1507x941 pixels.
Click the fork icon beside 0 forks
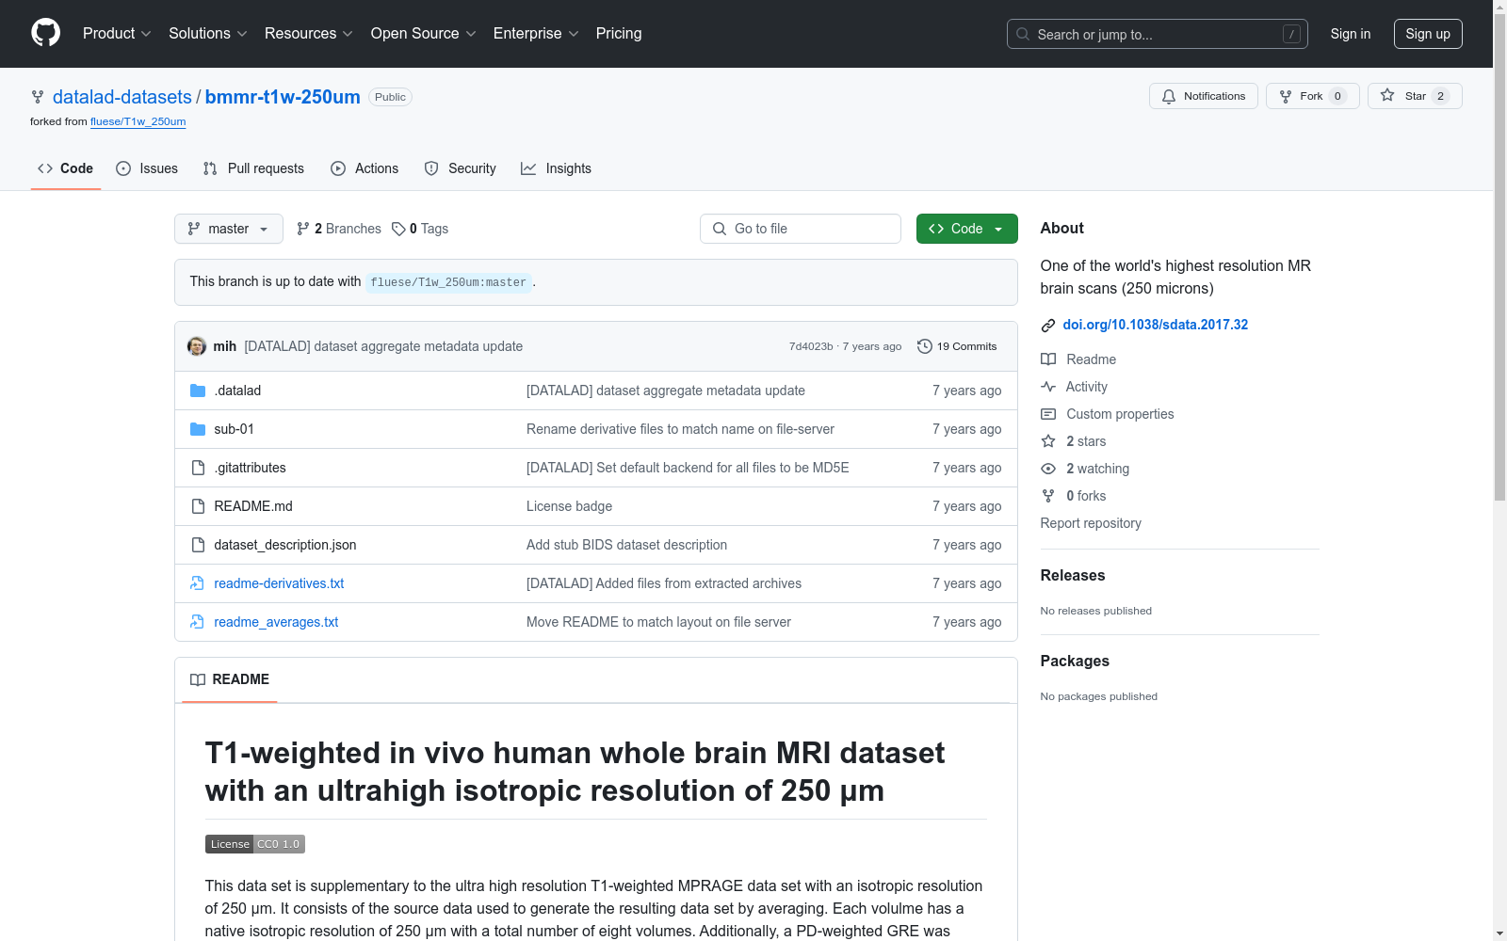(1048, 496)
